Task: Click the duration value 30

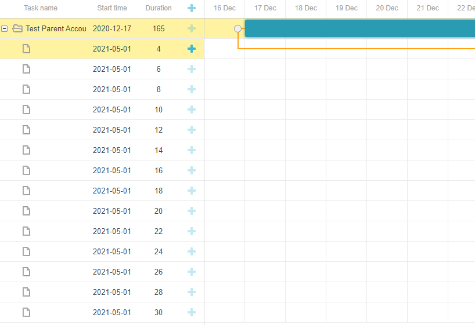Action: coord(159,312)
